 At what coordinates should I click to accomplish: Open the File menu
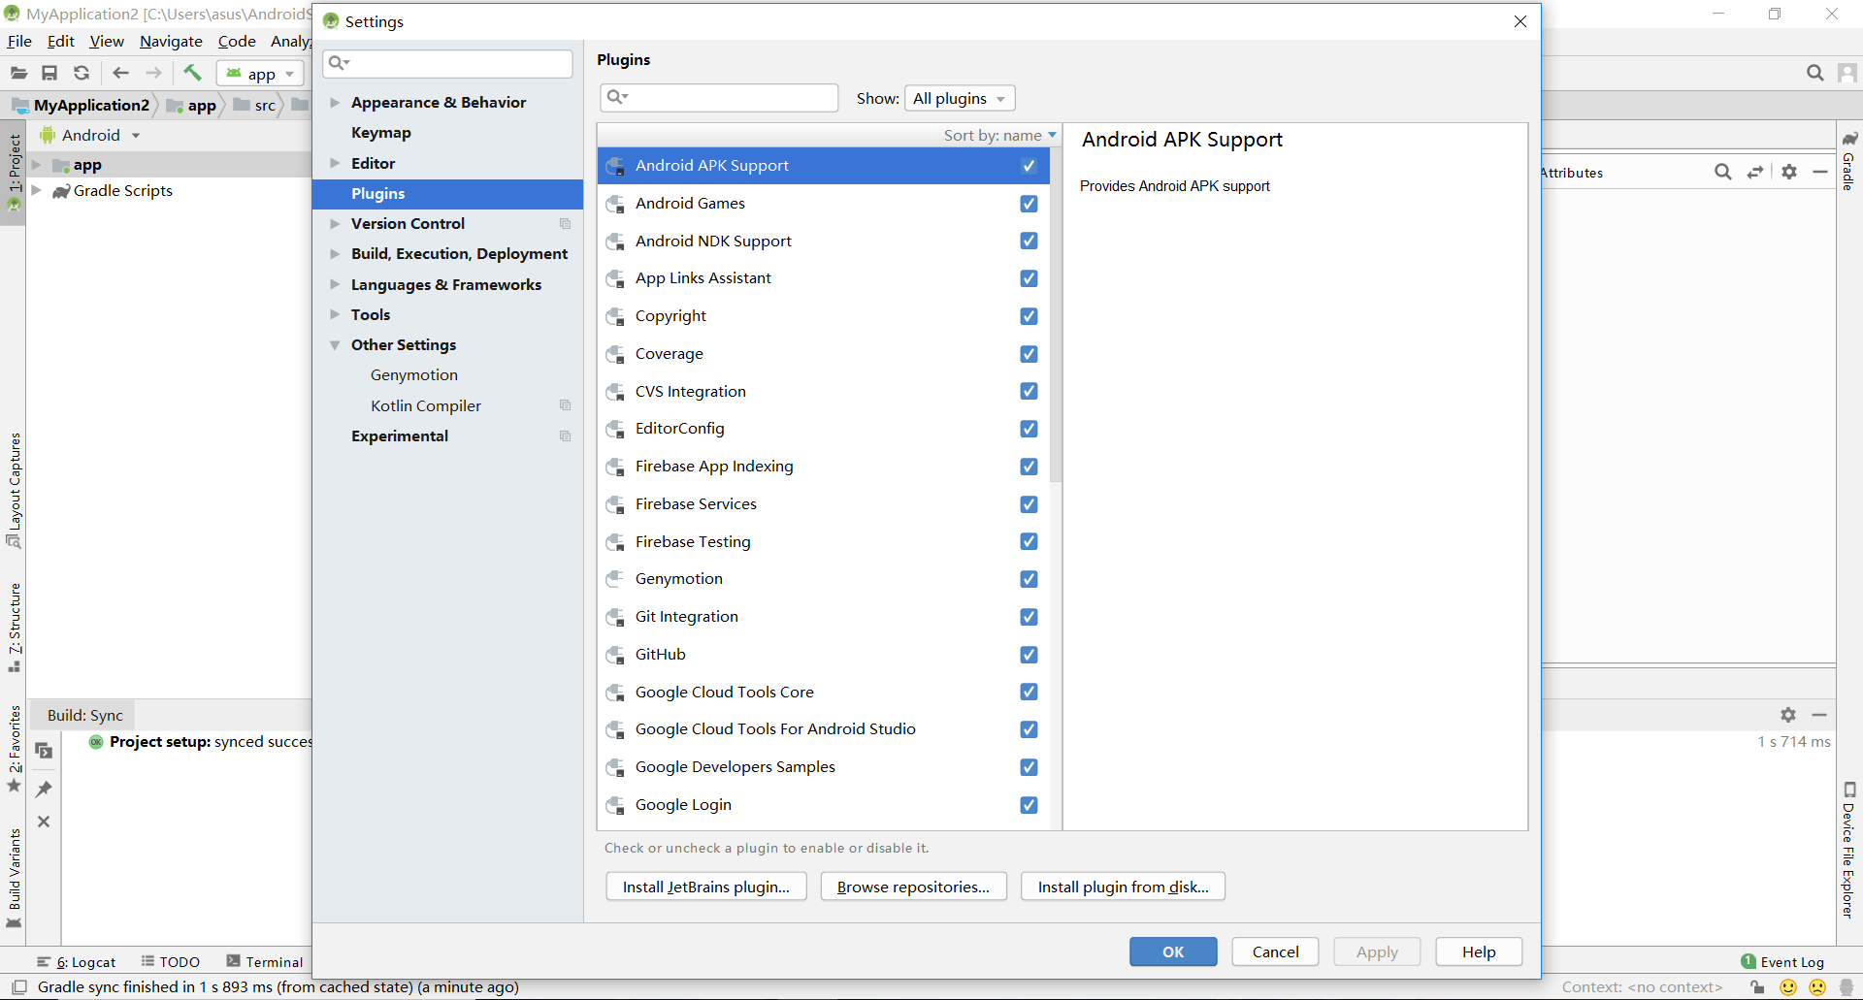19,41
